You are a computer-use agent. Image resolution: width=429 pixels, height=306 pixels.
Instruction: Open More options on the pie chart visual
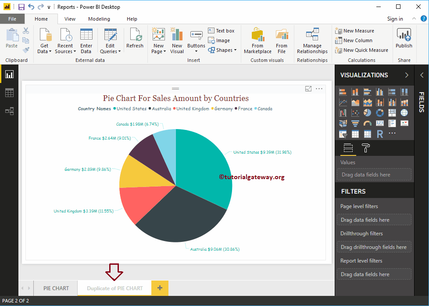319,88
